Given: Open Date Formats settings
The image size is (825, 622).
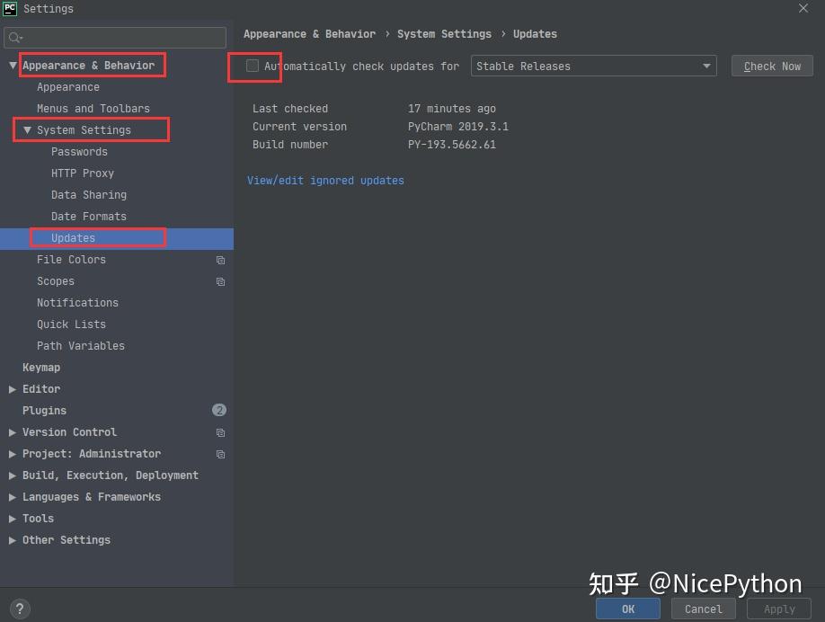Looking at the screenshot, I should point(89,217).
